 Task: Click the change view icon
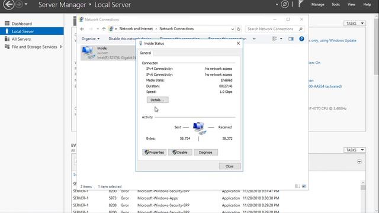(x=275, y=38)
